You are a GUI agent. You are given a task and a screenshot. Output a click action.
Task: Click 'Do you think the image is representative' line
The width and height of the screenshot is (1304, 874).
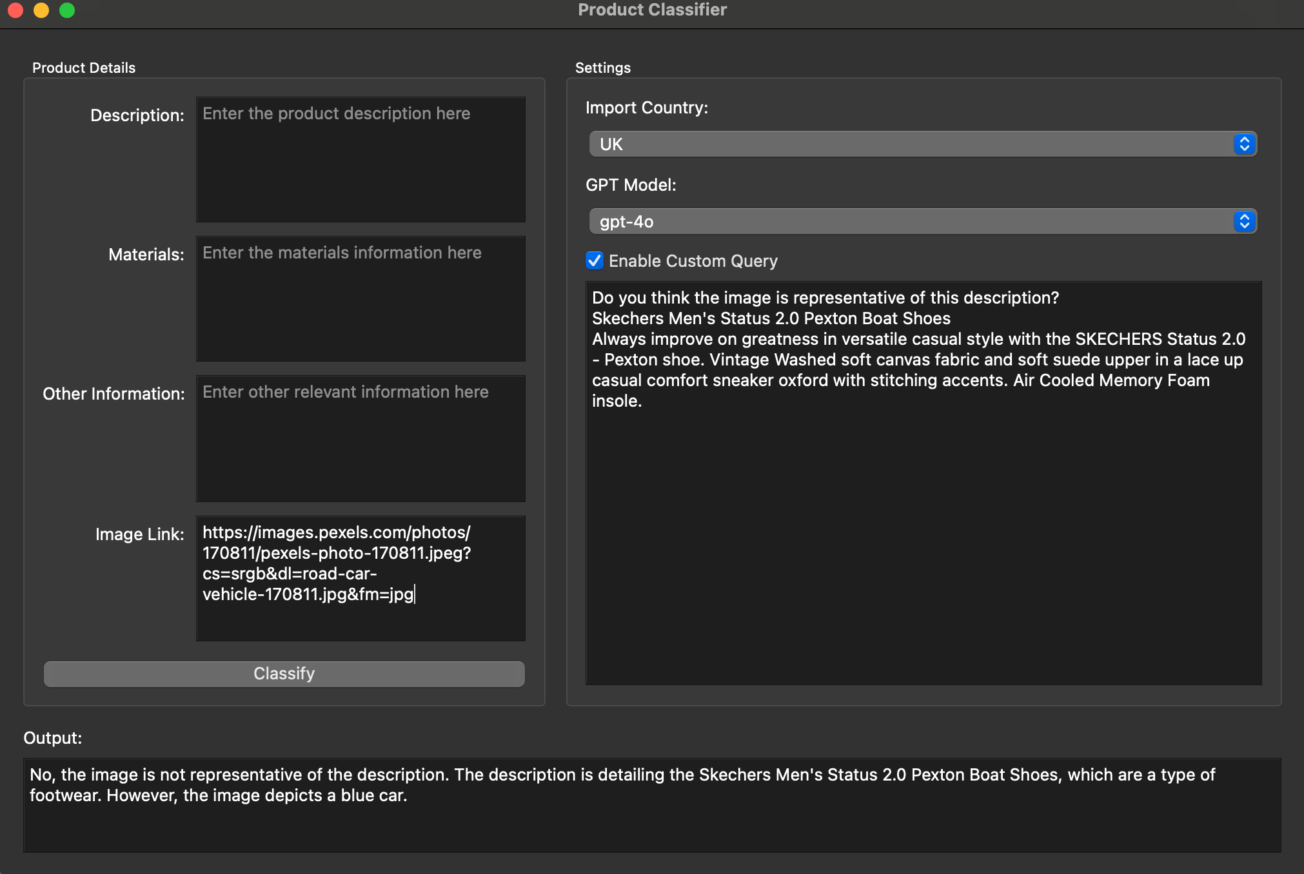click(825, 298)
